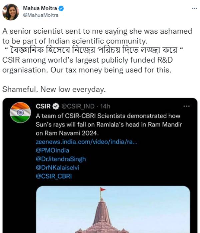Click the quoted tweet text about CSIR-CBRI Scientists

point(108,124)
